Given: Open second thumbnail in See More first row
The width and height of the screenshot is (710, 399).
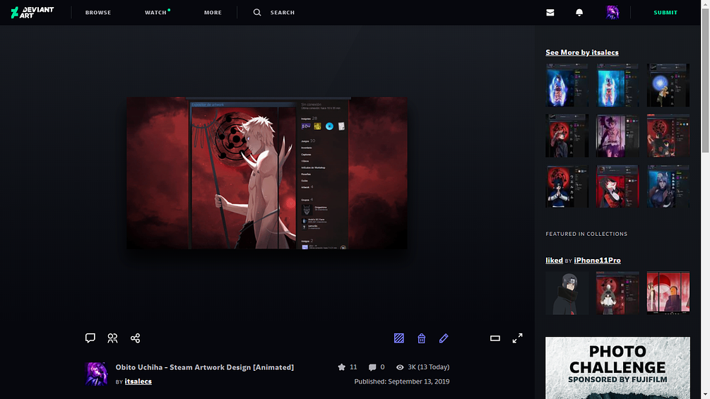Looking at the screenshot, I should click(x=617, y=85).
